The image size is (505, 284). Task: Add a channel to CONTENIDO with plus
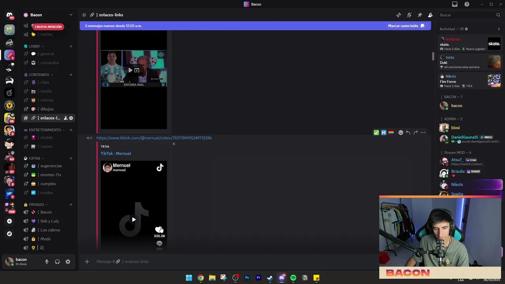[x=71, y=75]
